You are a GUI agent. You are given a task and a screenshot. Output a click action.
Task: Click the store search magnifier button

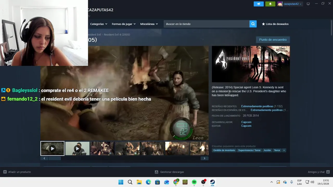tap(253, 24)
